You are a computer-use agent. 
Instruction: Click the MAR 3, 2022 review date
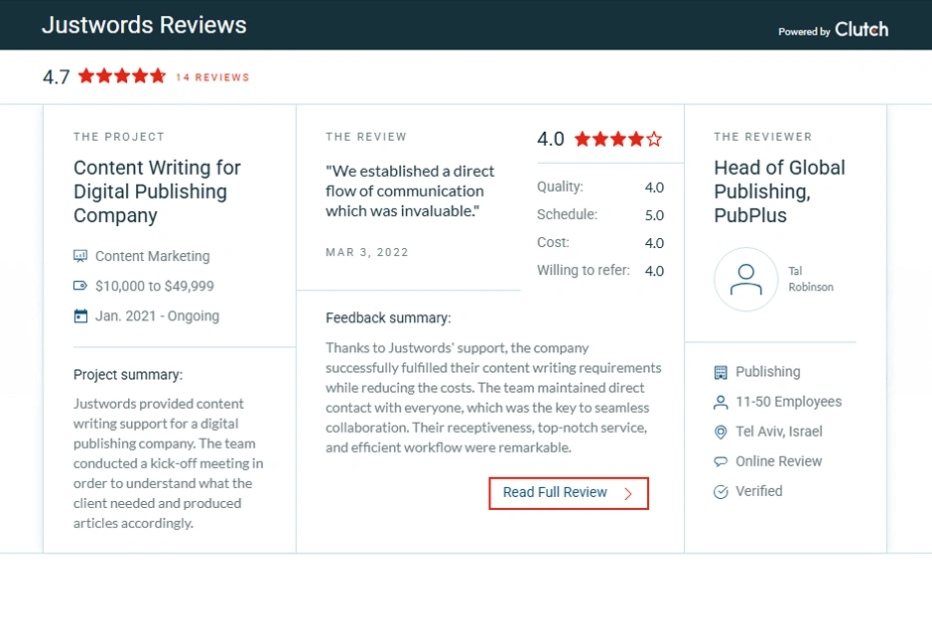366,252
